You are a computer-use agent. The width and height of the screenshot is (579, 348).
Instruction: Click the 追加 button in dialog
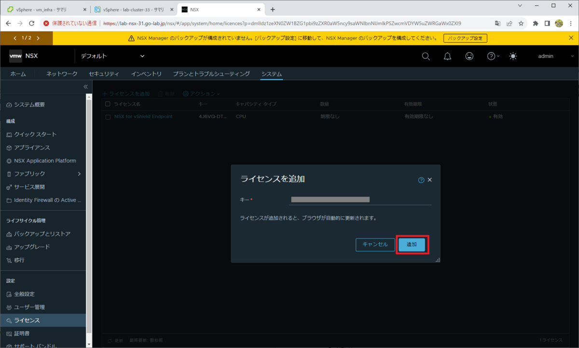[x=412, y=245]
